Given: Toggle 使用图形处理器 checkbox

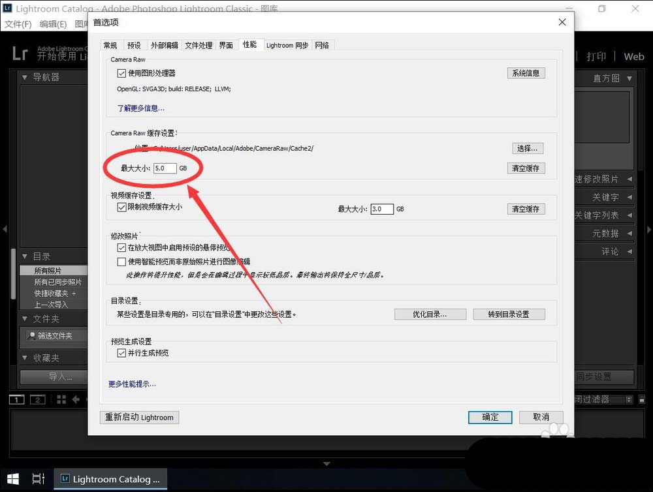Looking at the screenshot, I should click(121, 73).
